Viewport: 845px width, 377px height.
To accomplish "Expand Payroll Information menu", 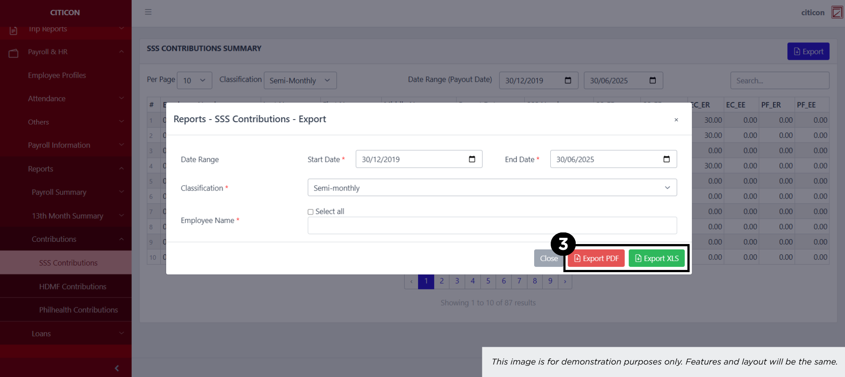I will click(x=66, y=145).
